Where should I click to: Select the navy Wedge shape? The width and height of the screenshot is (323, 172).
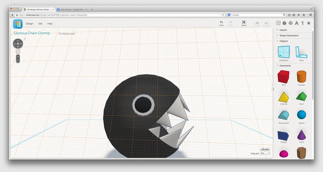coord(283,136)
